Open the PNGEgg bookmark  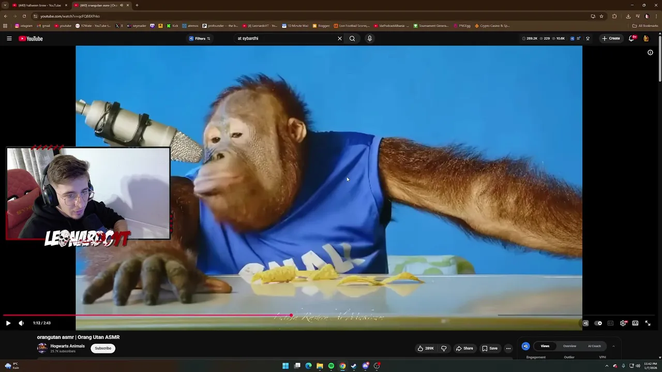coord(462,25)
